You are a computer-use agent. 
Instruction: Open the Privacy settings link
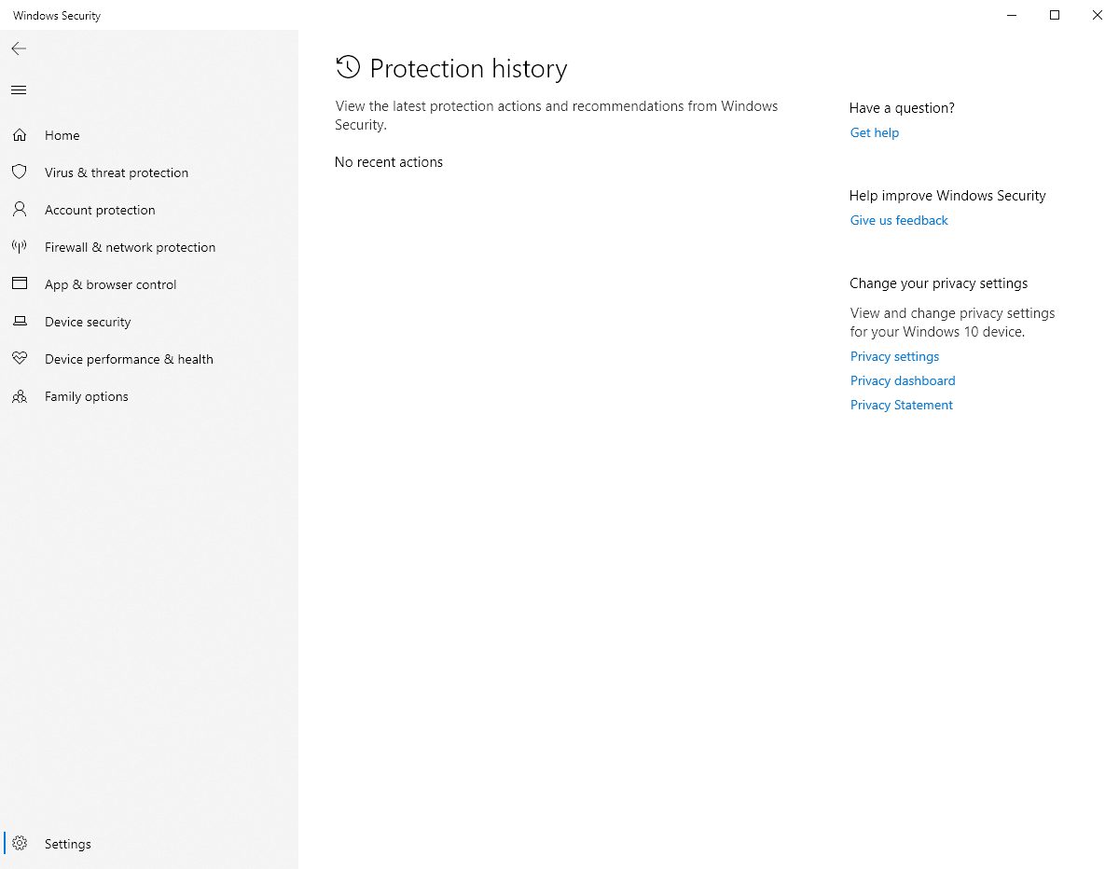click(894, 356)
